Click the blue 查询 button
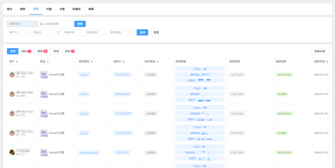This screenshot has width=335, height=168. point(142,32)
